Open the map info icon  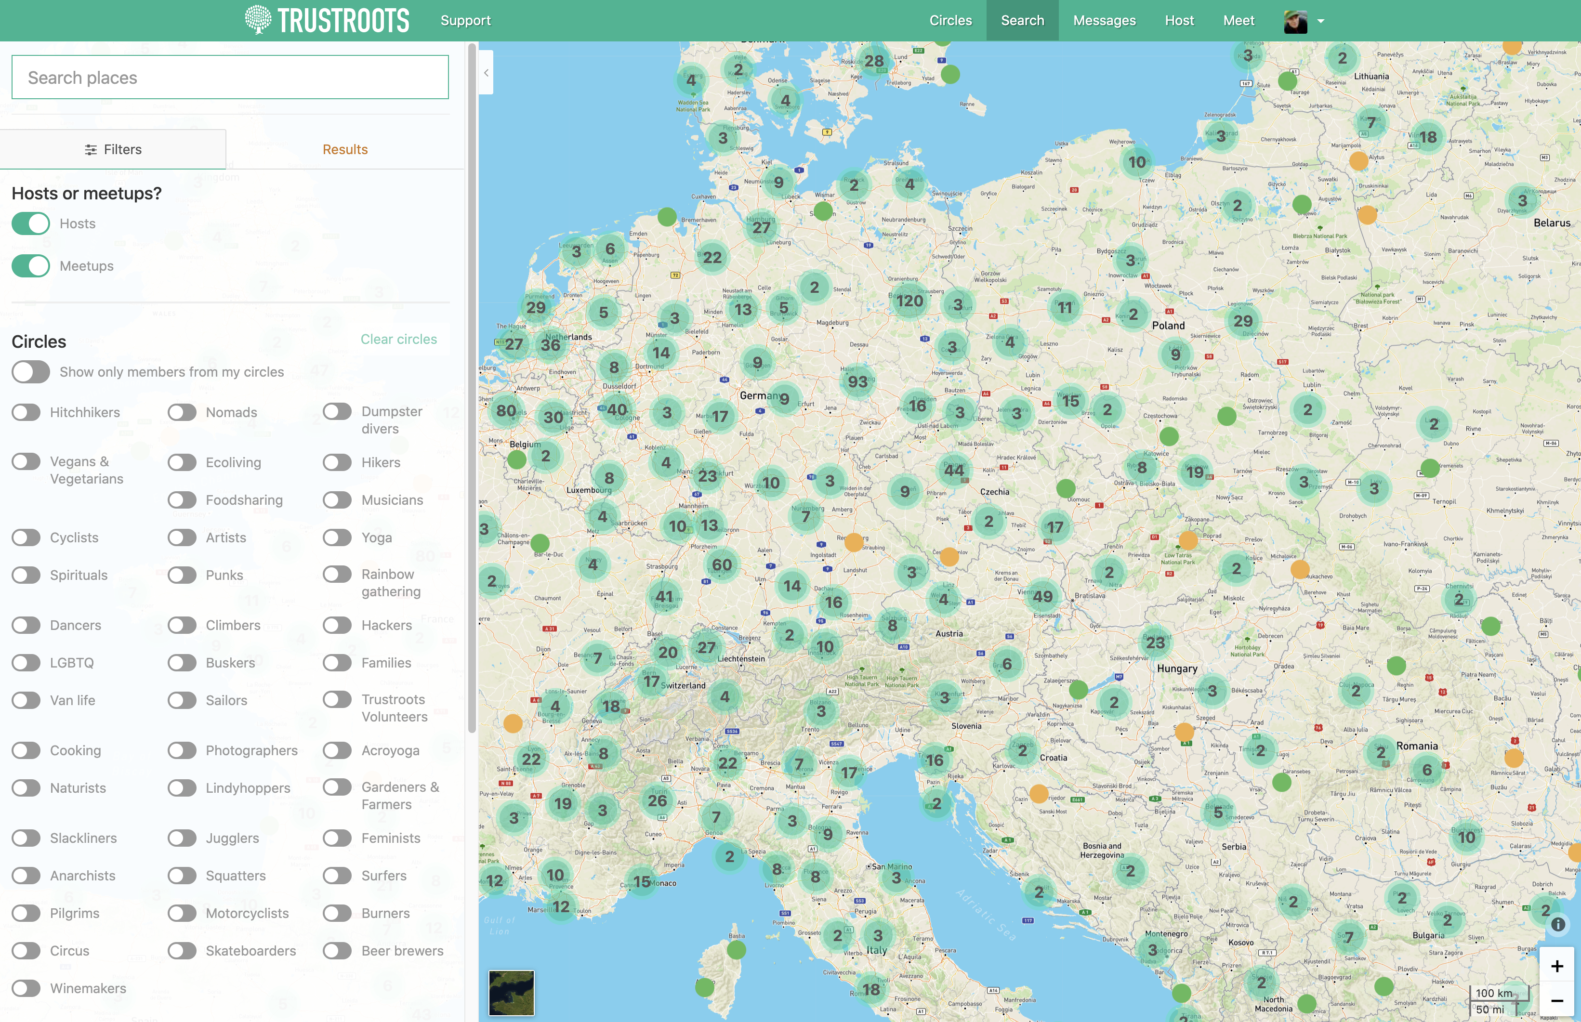[x=1558, y=924]
